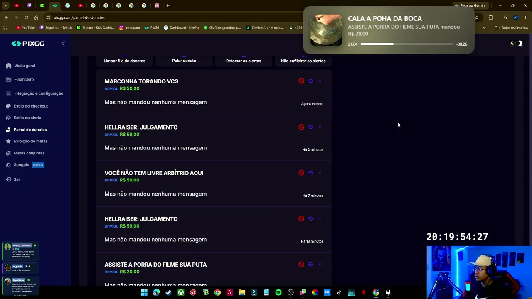Open the PixGG bookmark
Image resolution: width=532 pixels, height=299 pixels.
coord(152,28)
